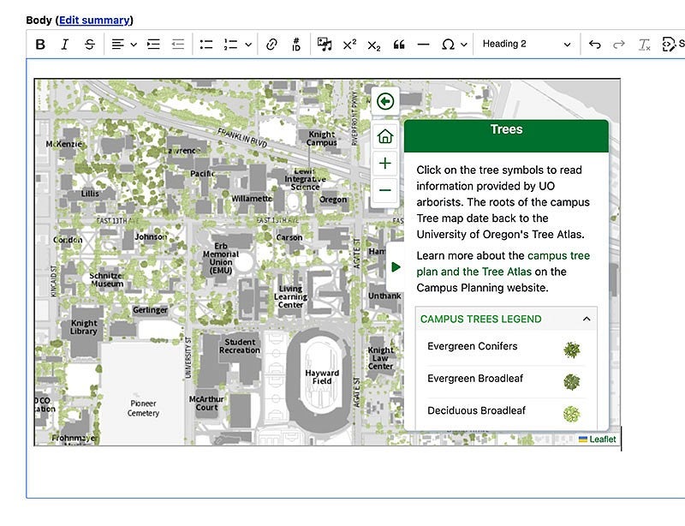
Task: Reset map to home view
Action: pyautogui.click(x=384, y=136)
